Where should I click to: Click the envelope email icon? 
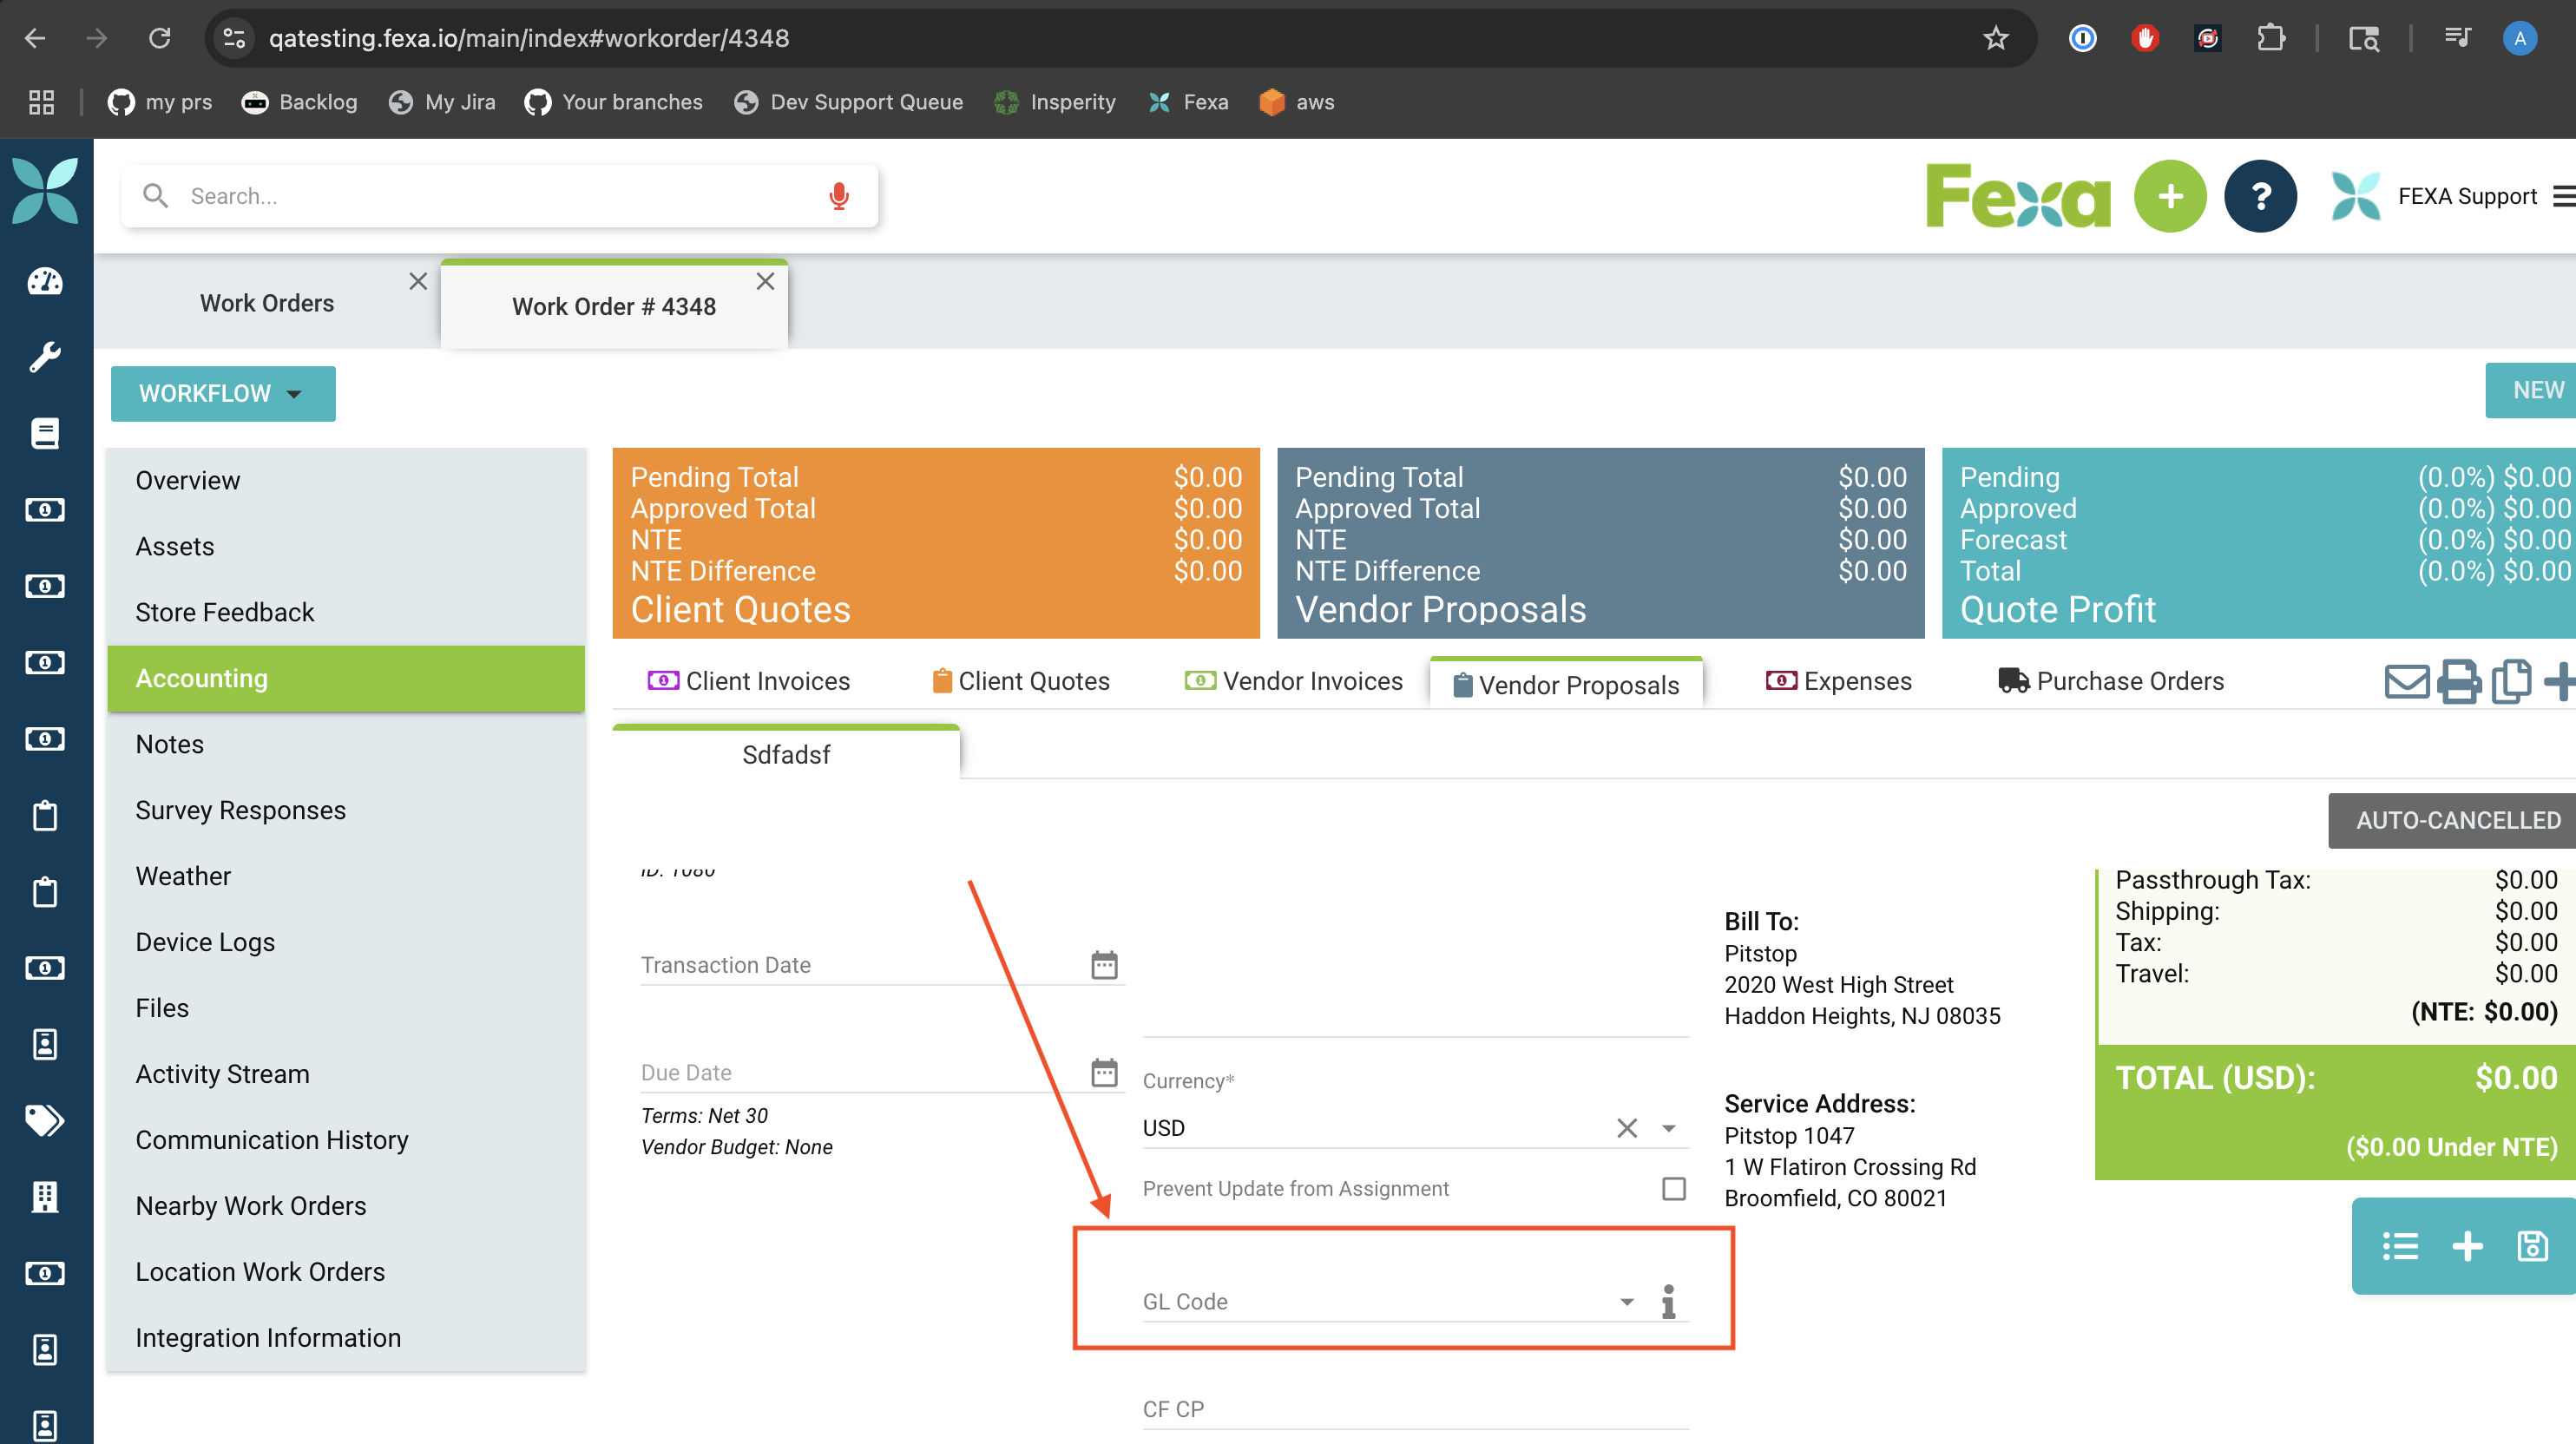(2406, 682)
